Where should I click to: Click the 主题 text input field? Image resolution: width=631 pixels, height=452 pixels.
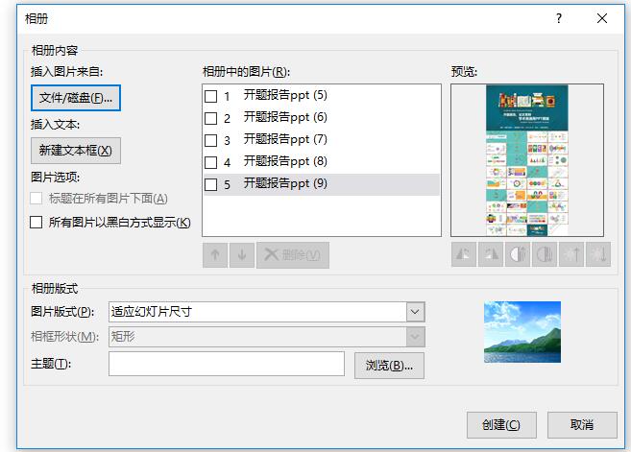[227, 364]
